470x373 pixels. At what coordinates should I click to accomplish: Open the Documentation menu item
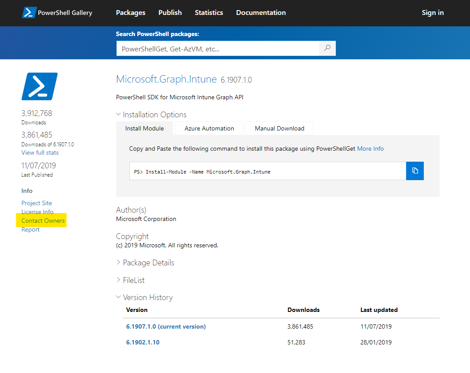pyautogui.click(x=261, y=13)
